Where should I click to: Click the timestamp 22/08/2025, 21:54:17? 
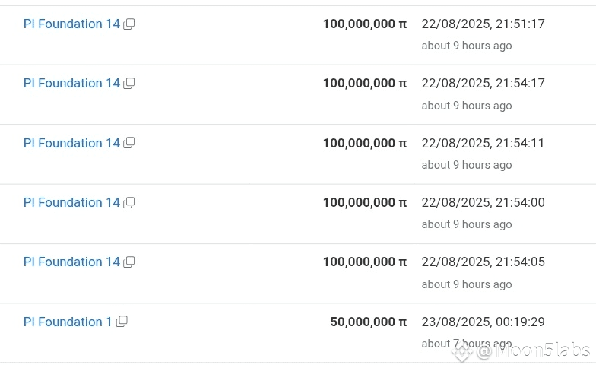(x=483, y=84)
